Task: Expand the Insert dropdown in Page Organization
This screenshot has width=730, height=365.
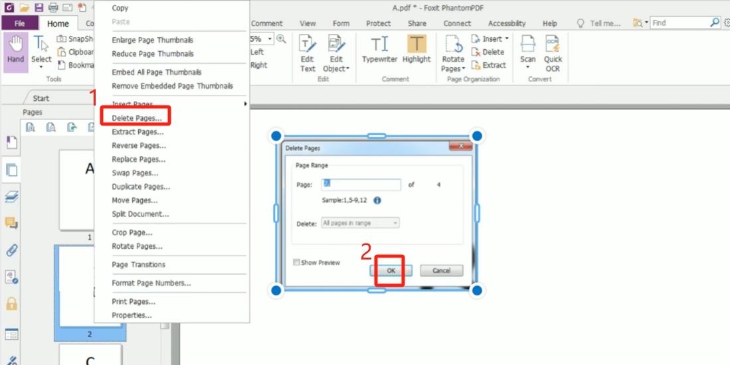Action: [506, 39]
